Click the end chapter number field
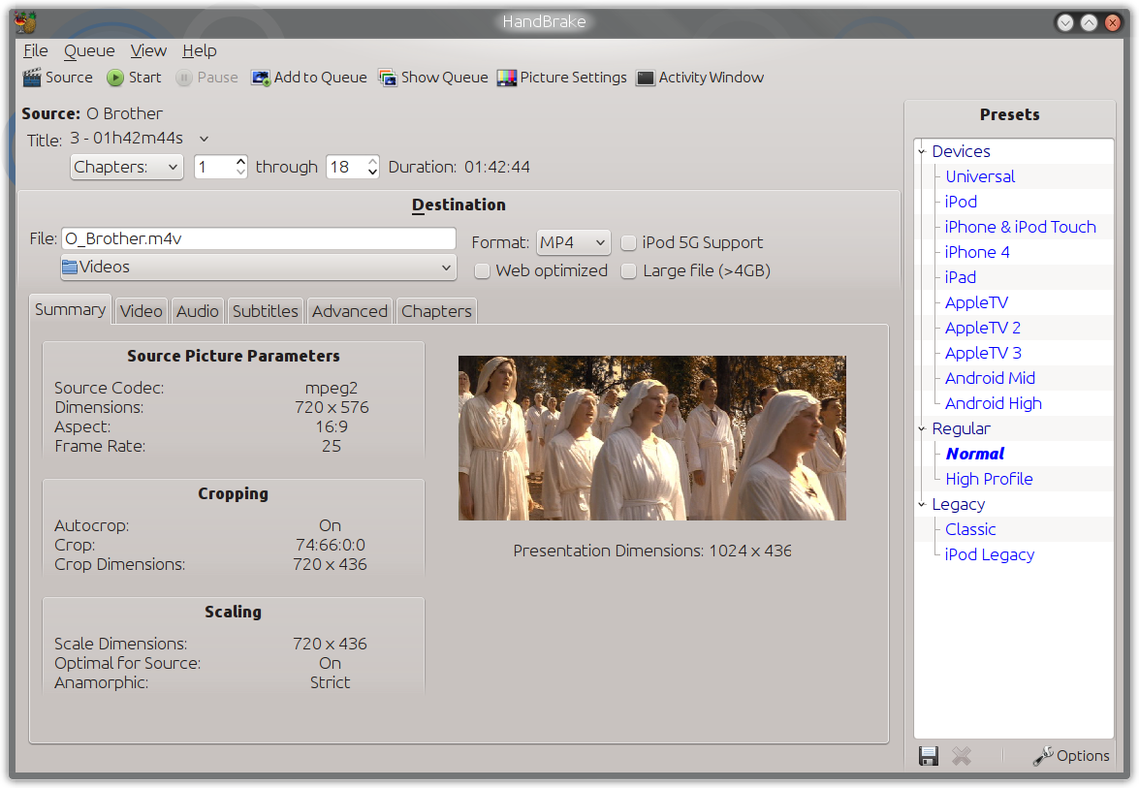The width and height of the screenshot is (1139, 788). 346,167
